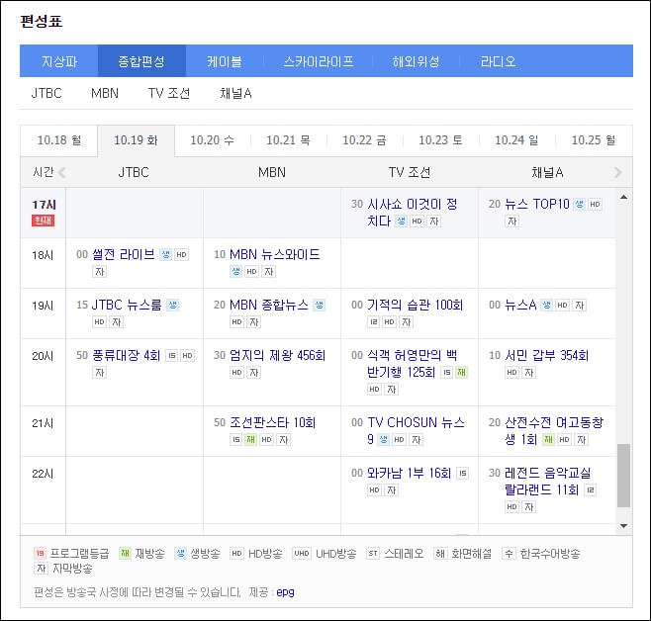Image resolution: width=651 pixels, height=621 pixels.
Task: Open the 풍류대장 4회 program
Action: tap(127, 356)
